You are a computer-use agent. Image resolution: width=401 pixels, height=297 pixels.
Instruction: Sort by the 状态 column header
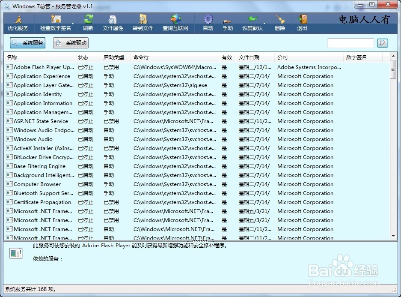pyautogui.click(x=88, y=57)
